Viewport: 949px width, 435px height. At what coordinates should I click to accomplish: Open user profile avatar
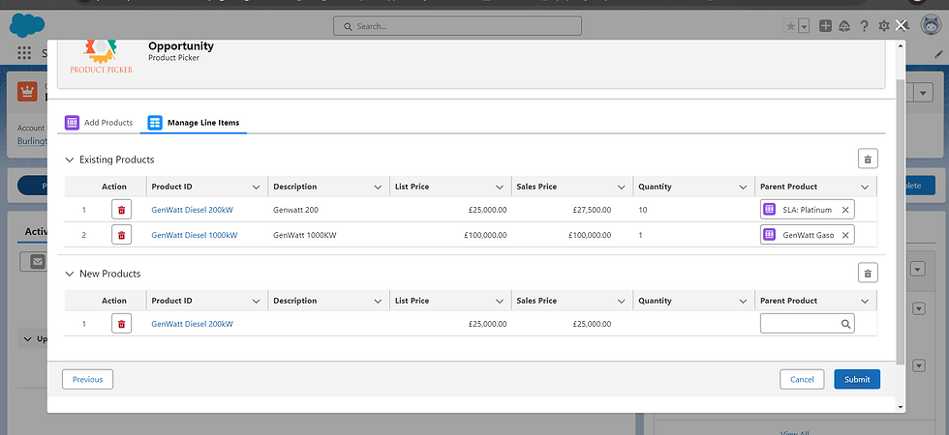point(931,25)
